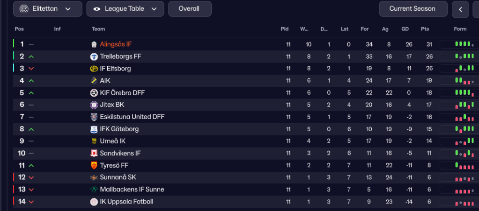
Task: Click the AIK club crest icon
Action: (94, 81)
